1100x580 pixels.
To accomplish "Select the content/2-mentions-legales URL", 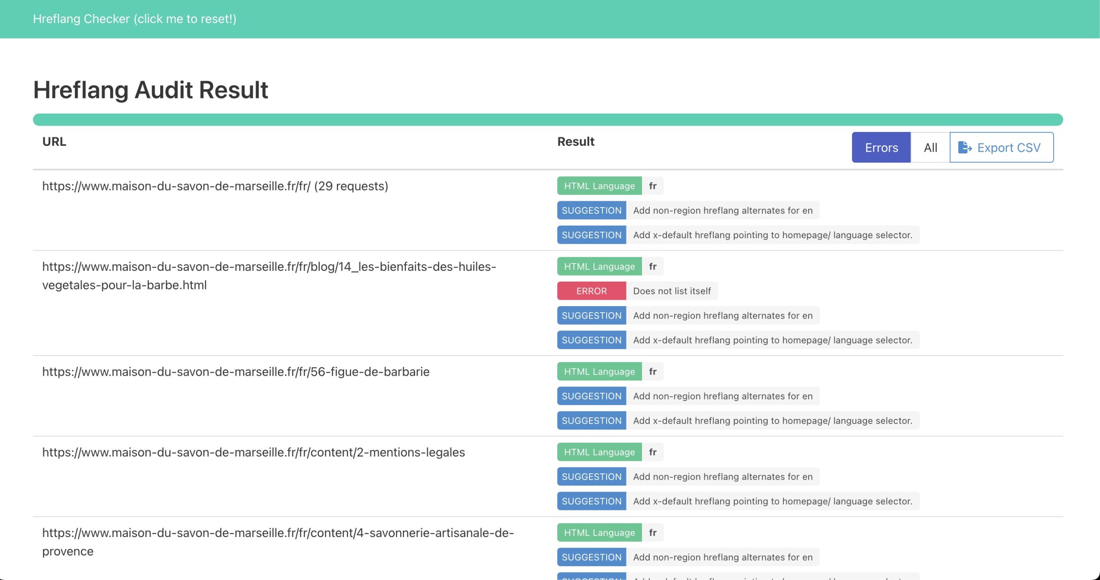I will (254, 452).
